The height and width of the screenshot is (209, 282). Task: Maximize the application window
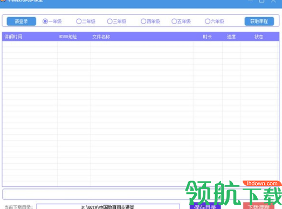[262, 1]
